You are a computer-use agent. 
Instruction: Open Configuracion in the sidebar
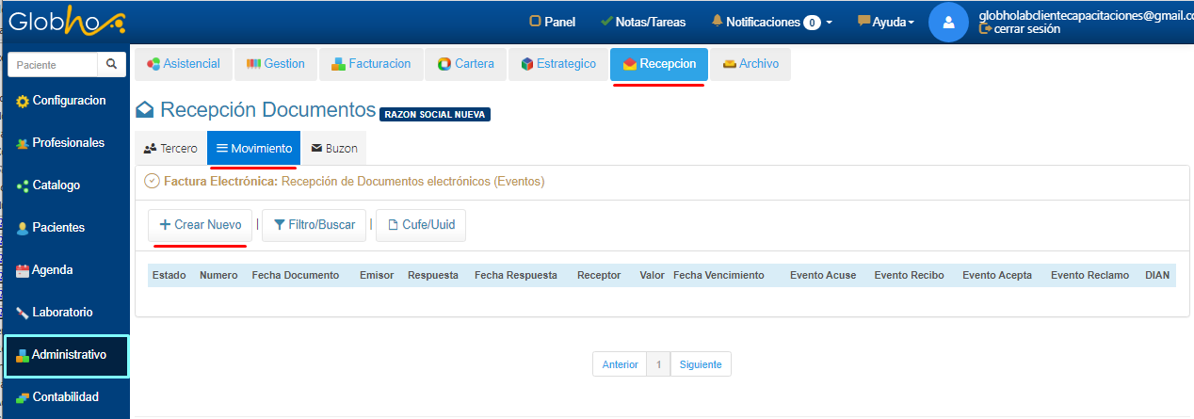66,101
